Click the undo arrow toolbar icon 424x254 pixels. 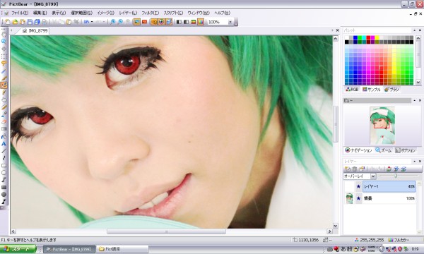(86, 22)
